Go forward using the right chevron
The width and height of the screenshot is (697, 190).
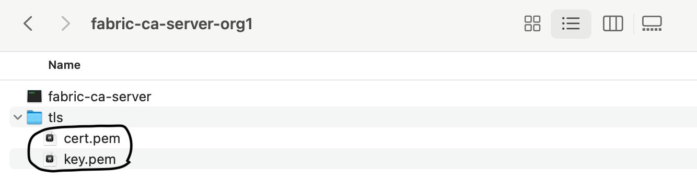click(66, 23)
